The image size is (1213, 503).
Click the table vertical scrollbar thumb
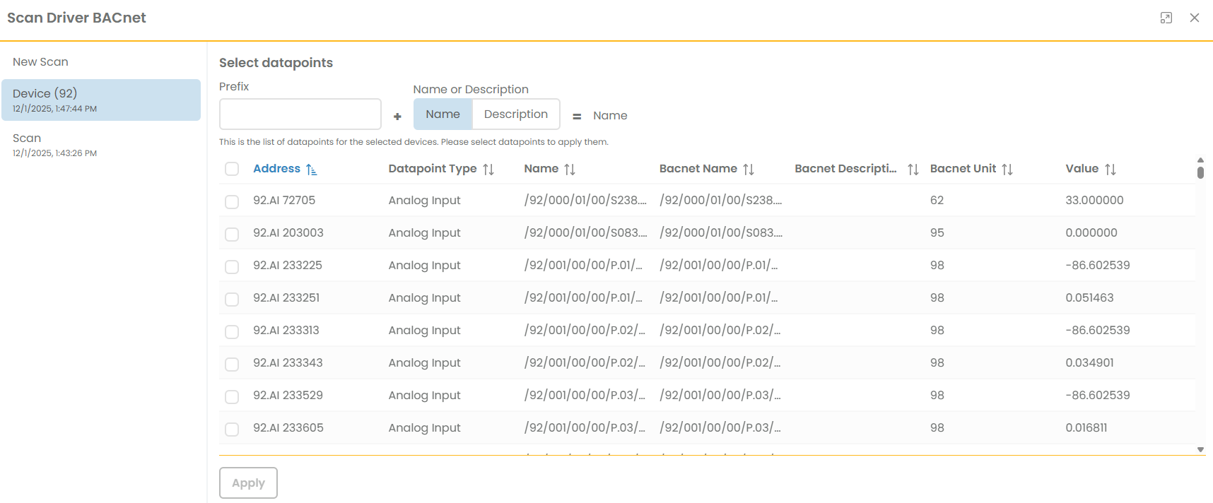click(x=1200, y=172)
